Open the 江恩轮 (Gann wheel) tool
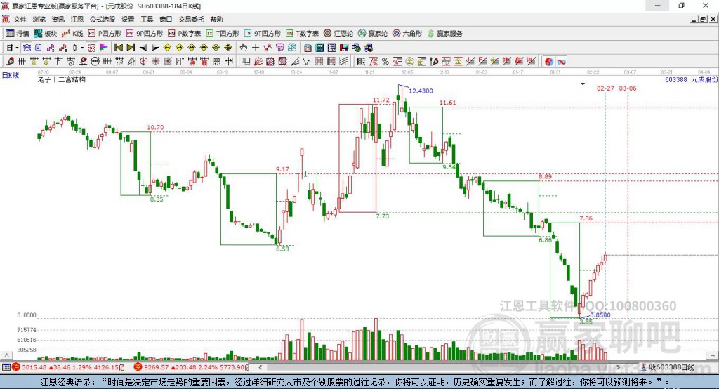Image resolution: width=719 pixels, height=389 pixels. coord(338,34)
